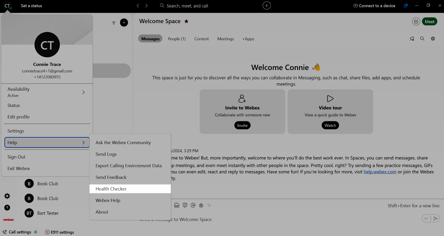This screenshot has height=236, width=444.
Task: Click the green Meet button
Action: (430, 22)
